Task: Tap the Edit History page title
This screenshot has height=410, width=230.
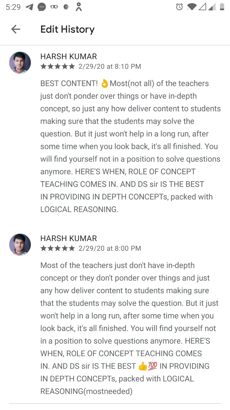Action: [68, 29]
